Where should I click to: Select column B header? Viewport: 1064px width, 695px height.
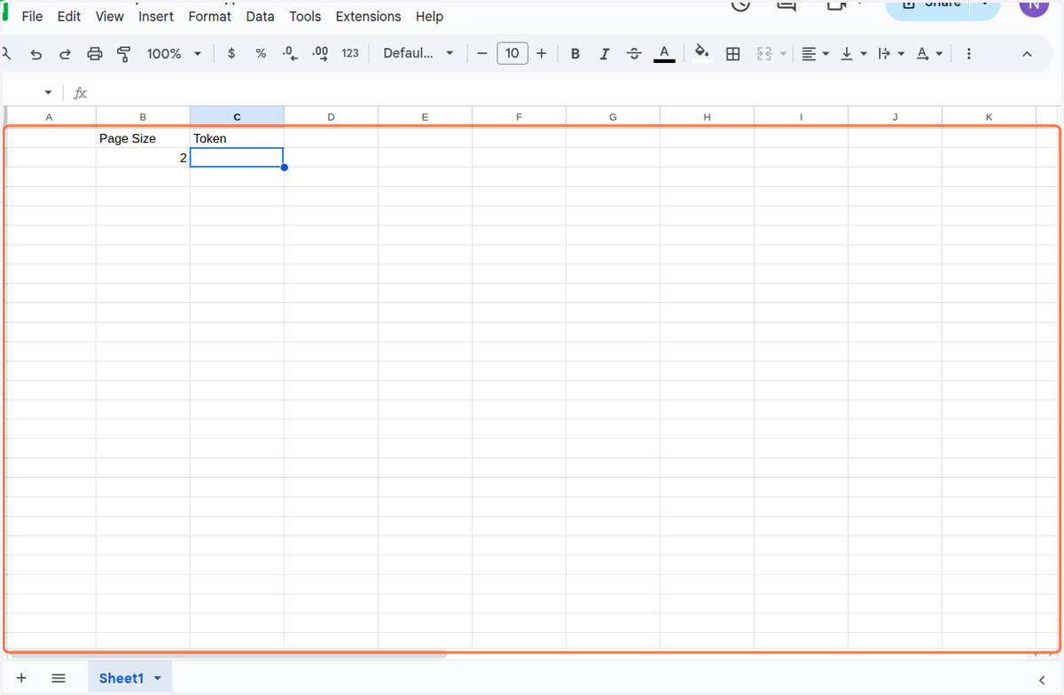[143, 117]
